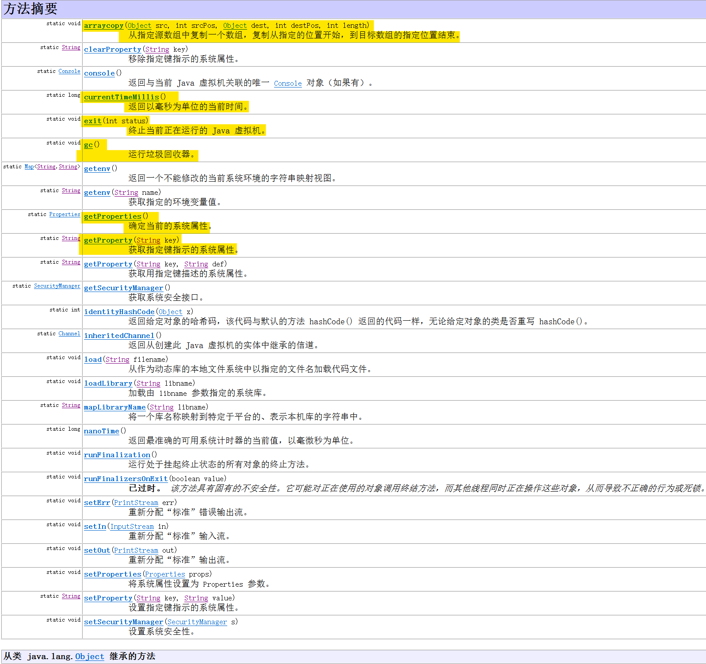This screenshot has width=706, height=664.
Task: Click first Object parameter link in arraycopy
Action: (x=139, y=26)
